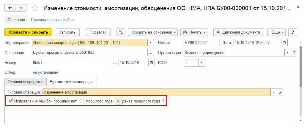Click the Вид операции field text
The width and height of the screenshot is (304, 128).
click(x=90, y=42)
